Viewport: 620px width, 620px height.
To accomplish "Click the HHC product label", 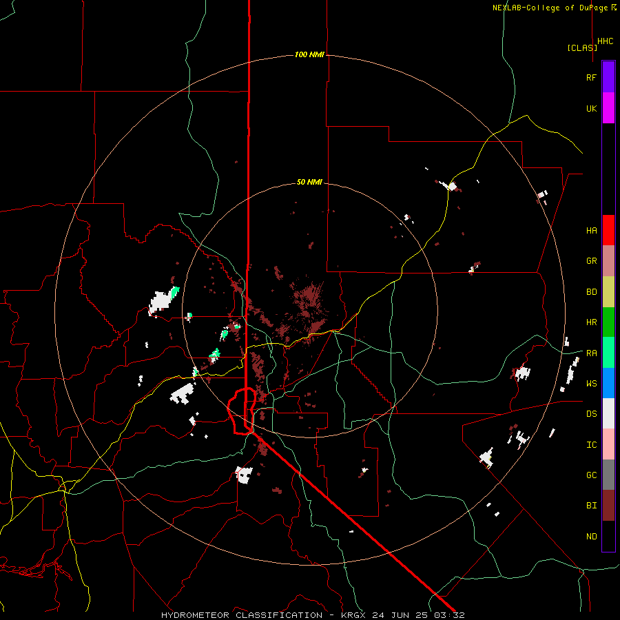I will [x=605, y=41].
